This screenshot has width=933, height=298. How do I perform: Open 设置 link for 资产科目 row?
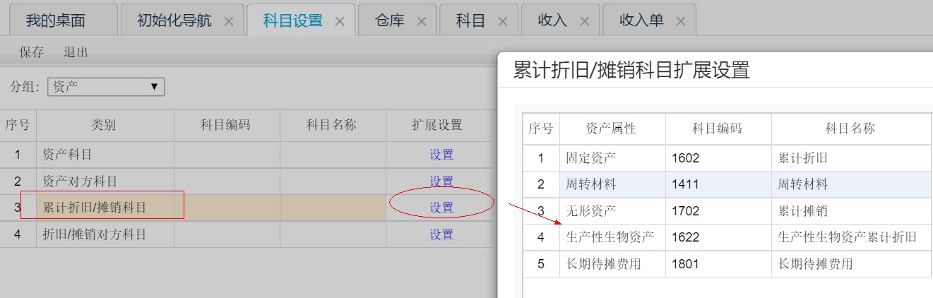(441, 155)
